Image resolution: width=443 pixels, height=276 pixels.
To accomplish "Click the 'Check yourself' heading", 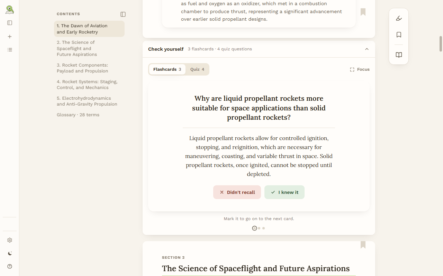I will (166, 49).
